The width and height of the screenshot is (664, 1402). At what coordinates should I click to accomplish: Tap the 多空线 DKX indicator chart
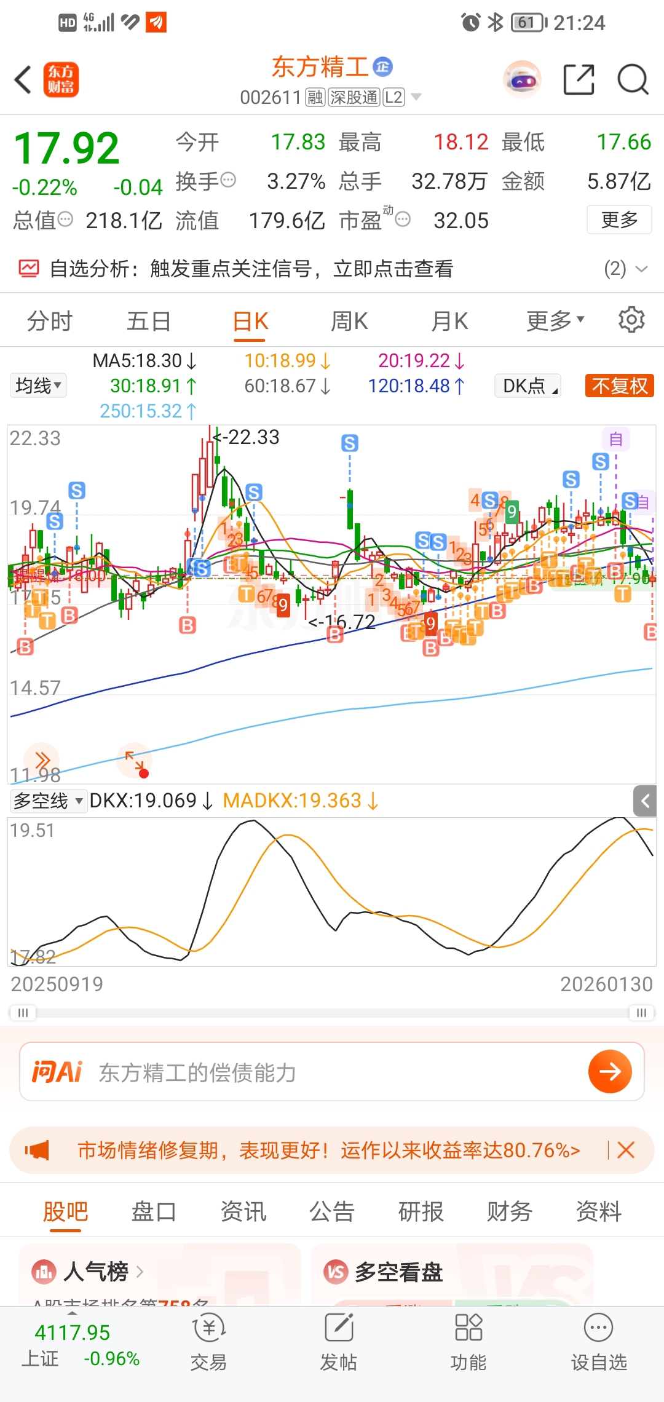click(x=332, y=892)
